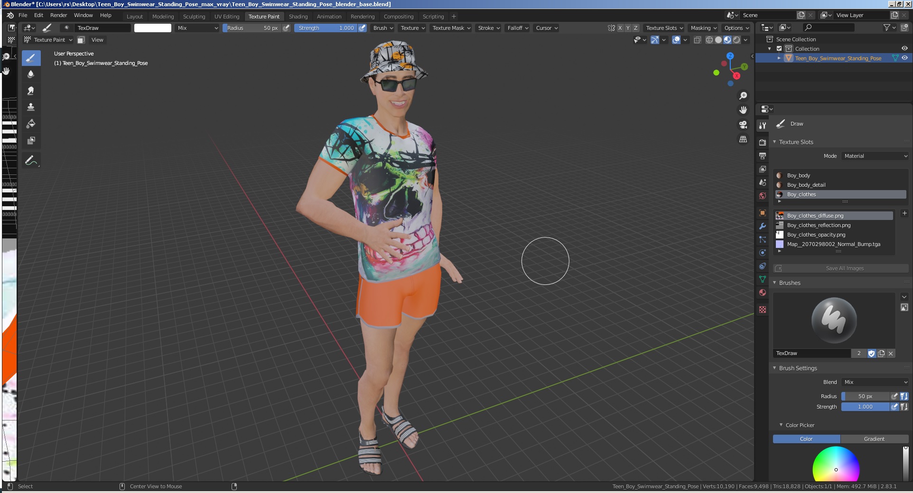This screenshot has width=913, height=493.
Task: Select the Clone stamp tool
Action: click(x=31, y=107)
